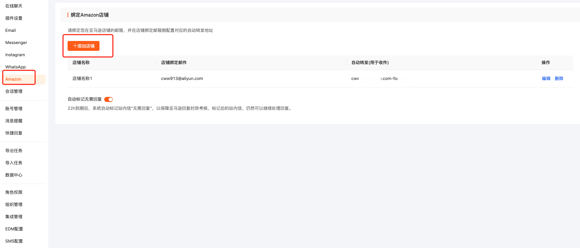Open 组织管理 in sidebar
The width and height of the screenshot is (580, 248).
point(14,205)
